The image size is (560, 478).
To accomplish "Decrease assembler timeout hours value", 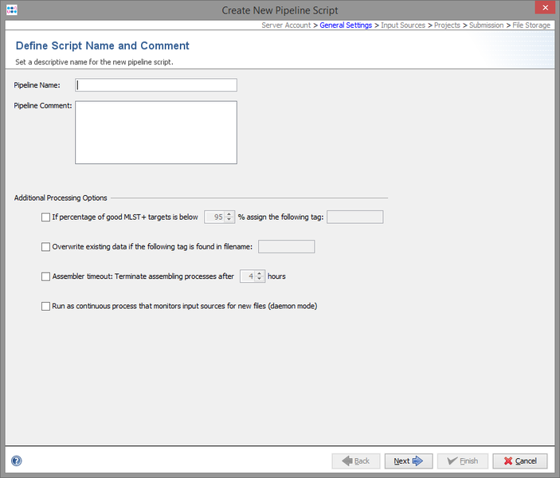I will (x=260, y=279).
